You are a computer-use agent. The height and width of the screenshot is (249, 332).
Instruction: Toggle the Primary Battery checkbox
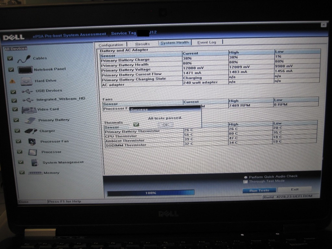click(16, 120)
